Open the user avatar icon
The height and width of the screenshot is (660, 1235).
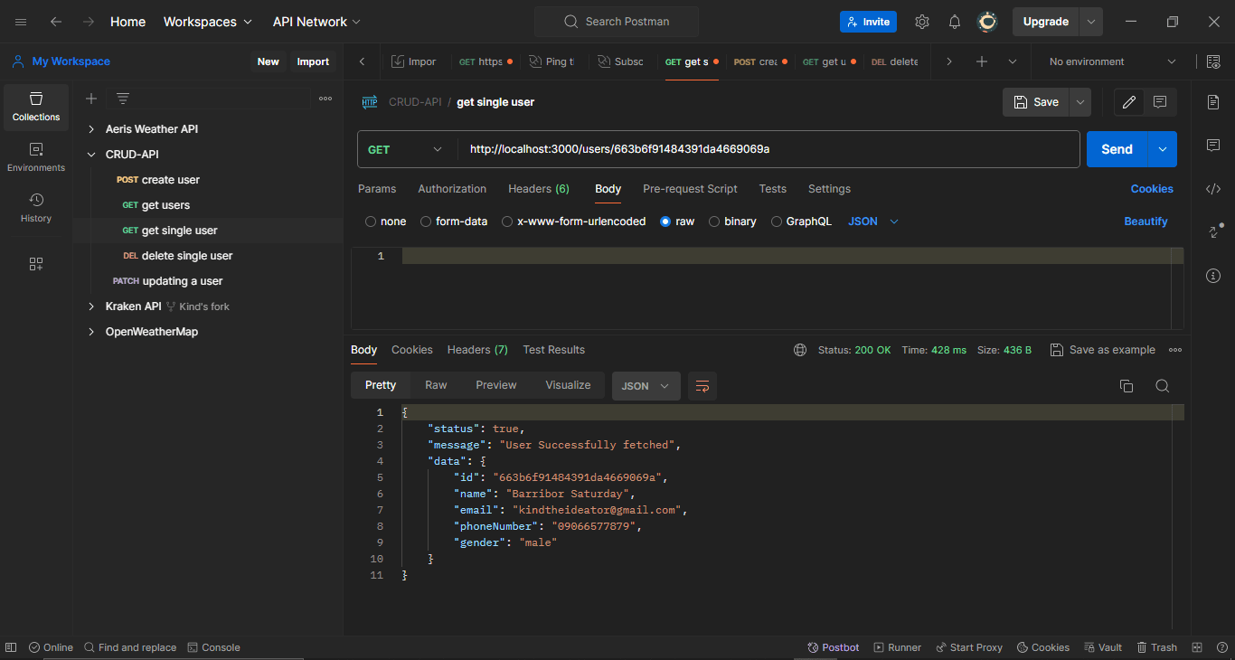click(987, 22)
